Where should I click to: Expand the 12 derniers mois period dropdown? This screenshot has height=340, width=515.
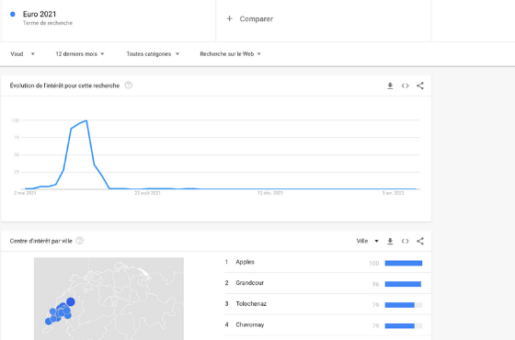80,54
